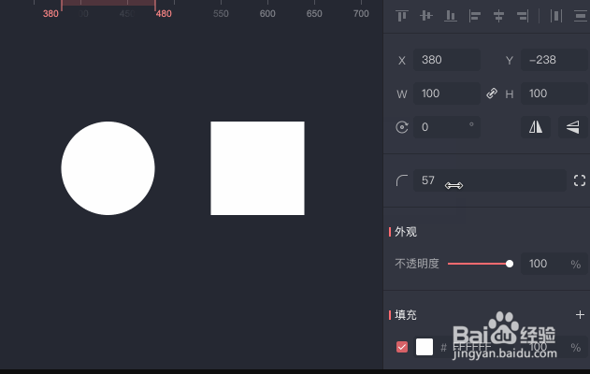The width and height of the screenshot is (590, 374).
Task: Click the rotation angle field
Action: pos(447,127)
